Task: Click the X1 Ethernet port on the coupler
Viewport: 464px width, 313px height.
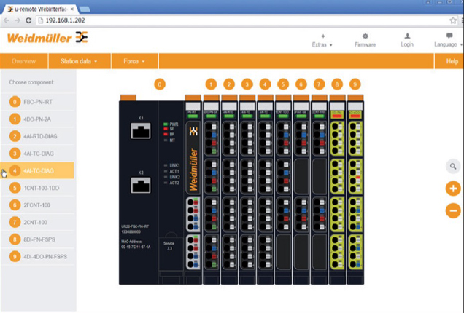Action: coord(141,130)
